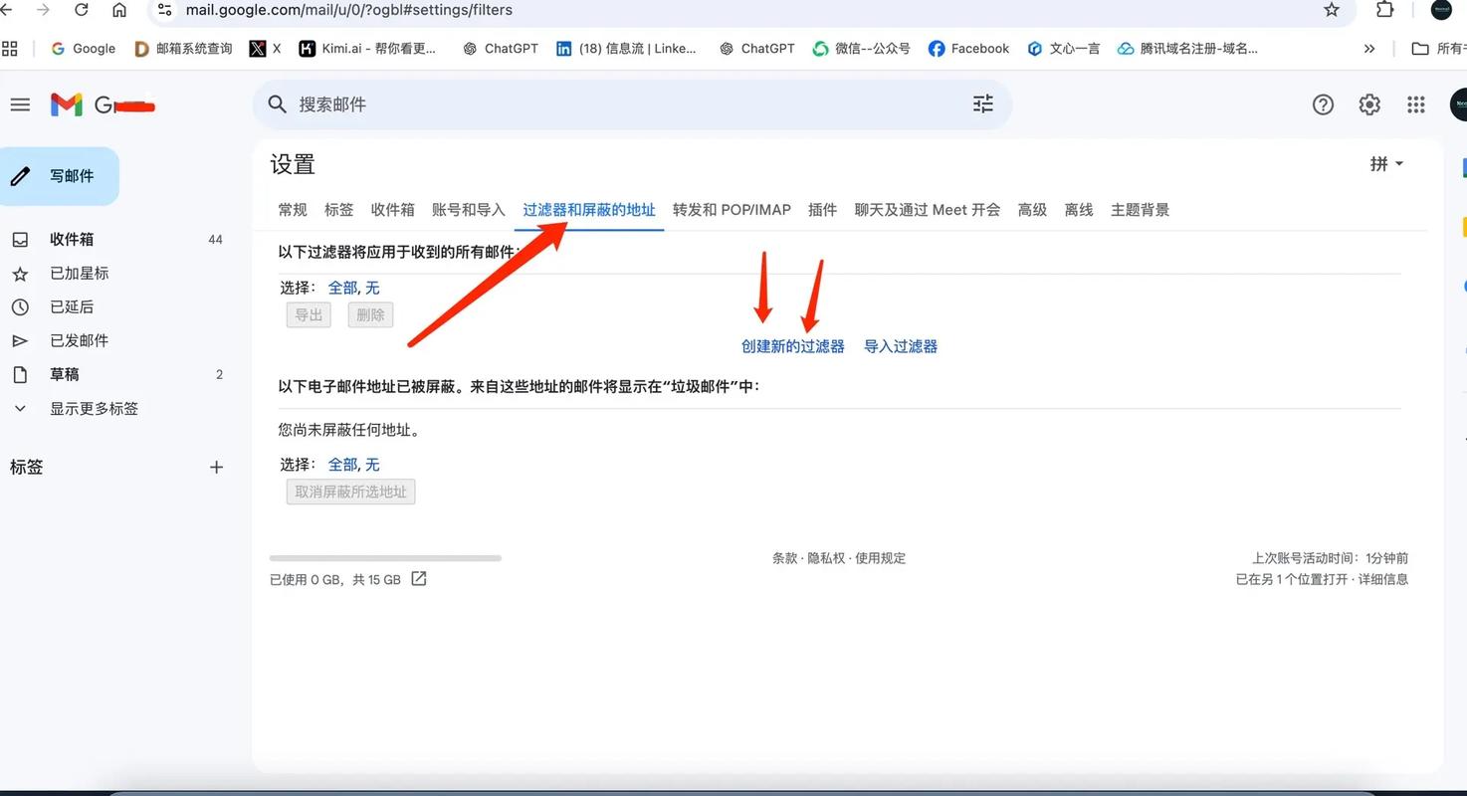
Task: Open advanced search options in the search bar
Action: [x=982, y=103]
